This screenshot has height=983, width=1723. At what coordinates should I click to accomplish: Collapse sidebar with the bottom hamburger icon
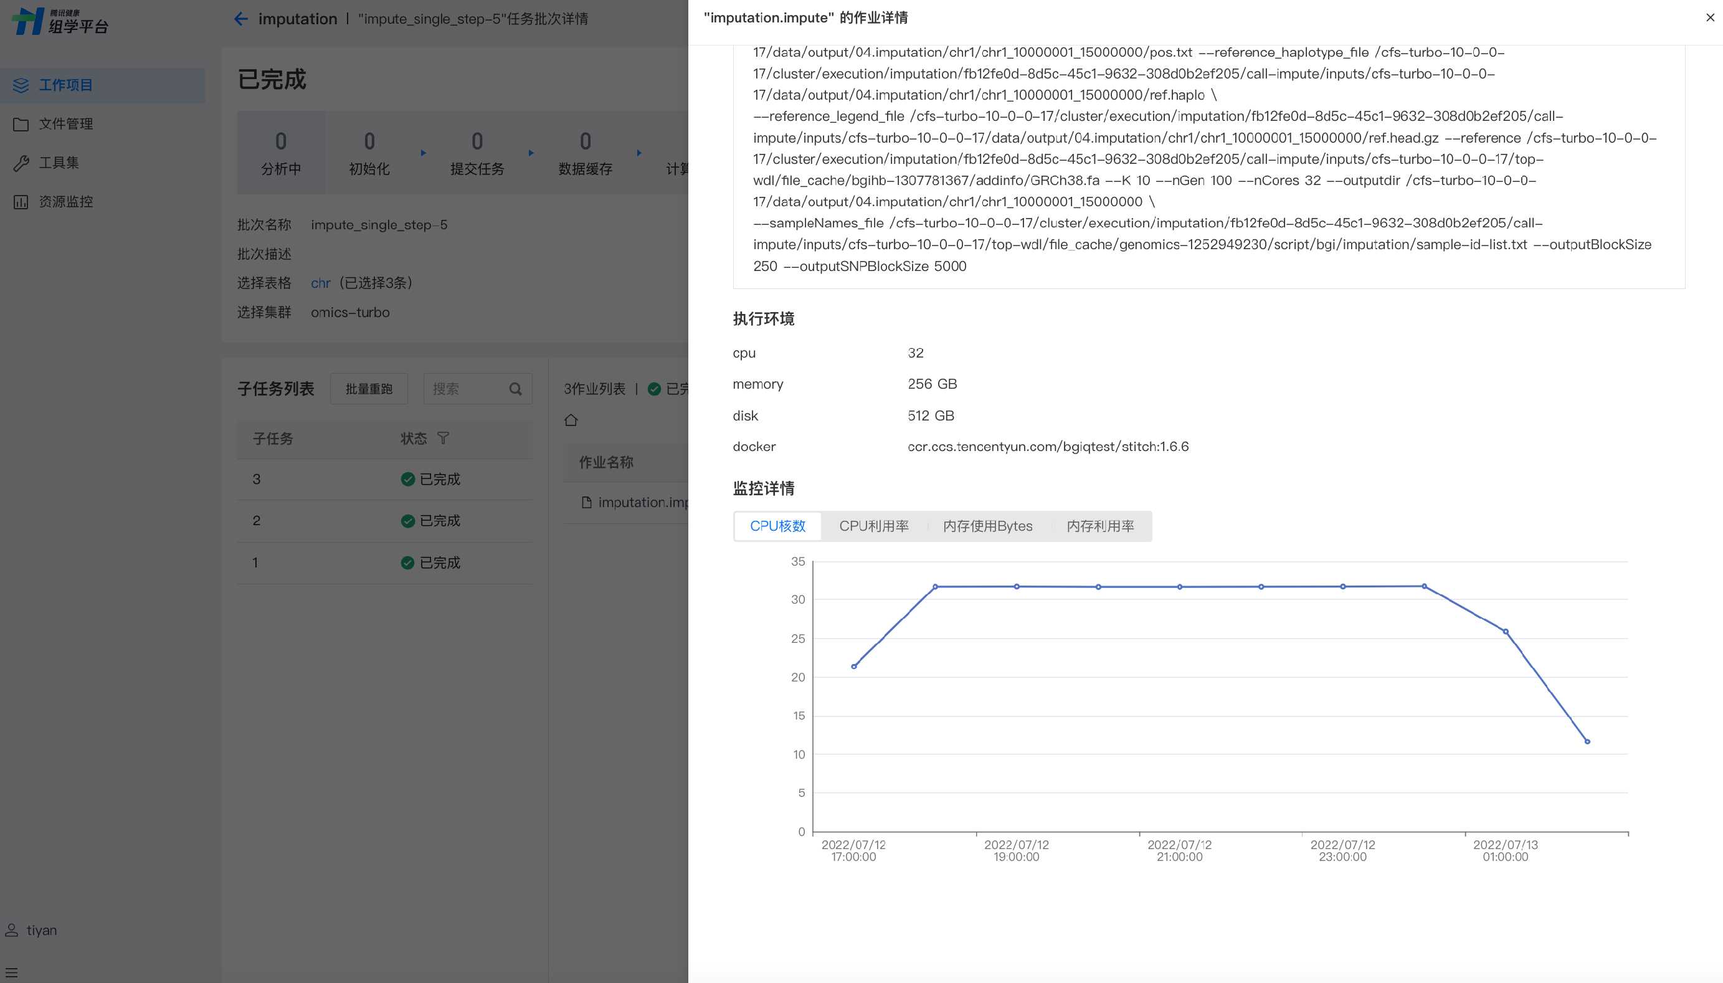11,973
